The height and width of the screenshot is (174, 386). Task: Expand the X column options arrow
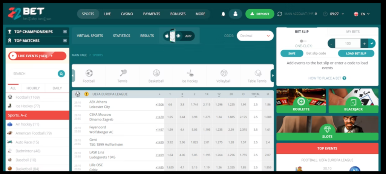pos(182,97)
